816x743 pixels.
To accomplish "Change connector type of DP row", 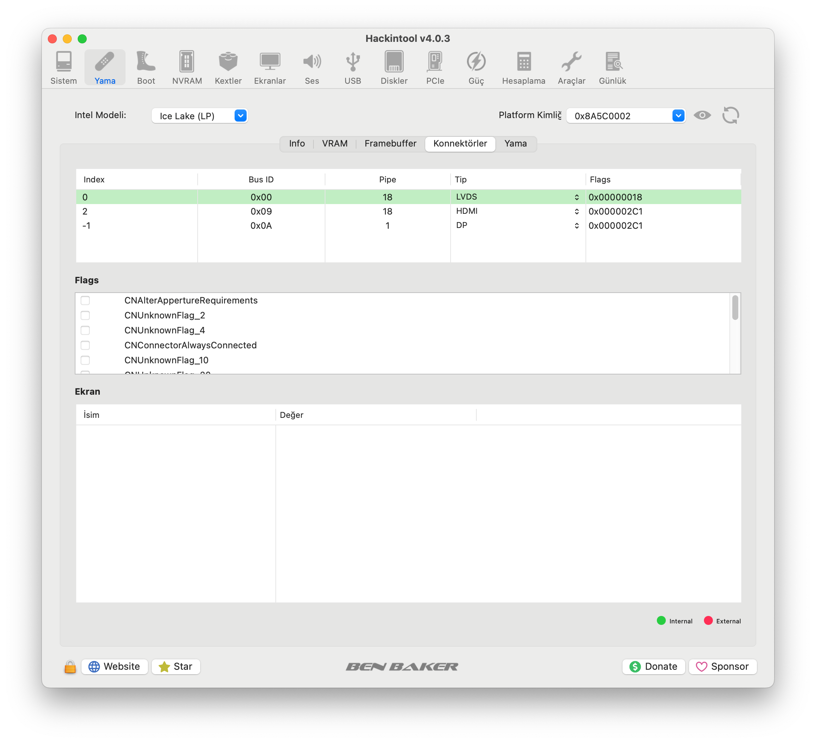I will pyautogui.click(x=518, y=225).
